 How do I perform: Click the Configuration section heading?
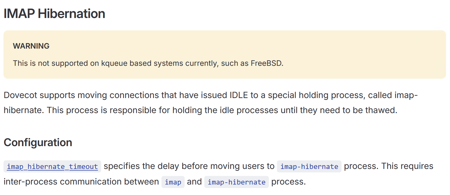pyautogui.click(x=38, y=143)
